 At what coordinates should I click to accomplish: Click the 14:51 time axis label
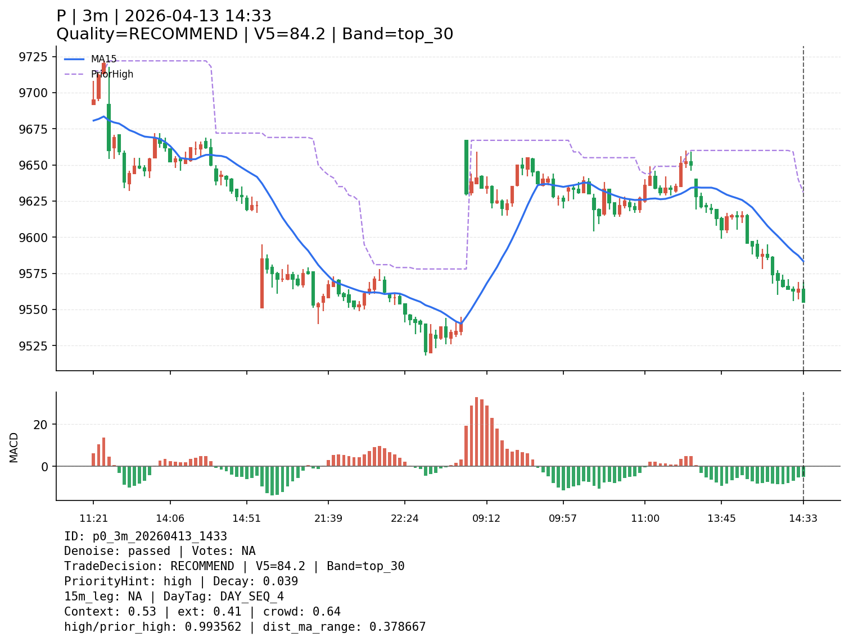247,518
